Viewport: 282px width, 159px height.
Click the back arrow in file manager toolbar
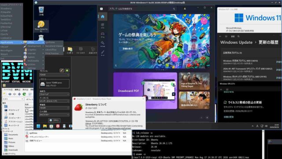point(10,94)
